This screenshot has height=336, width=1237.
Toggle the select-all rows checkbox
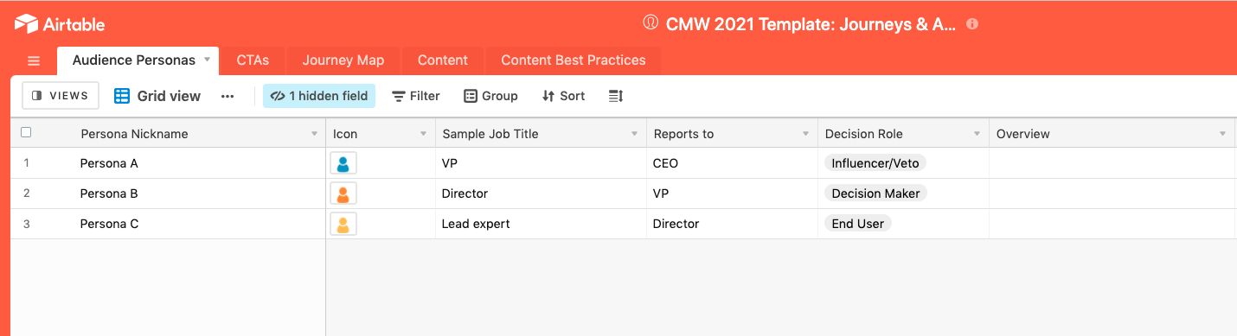click(26, 133)
